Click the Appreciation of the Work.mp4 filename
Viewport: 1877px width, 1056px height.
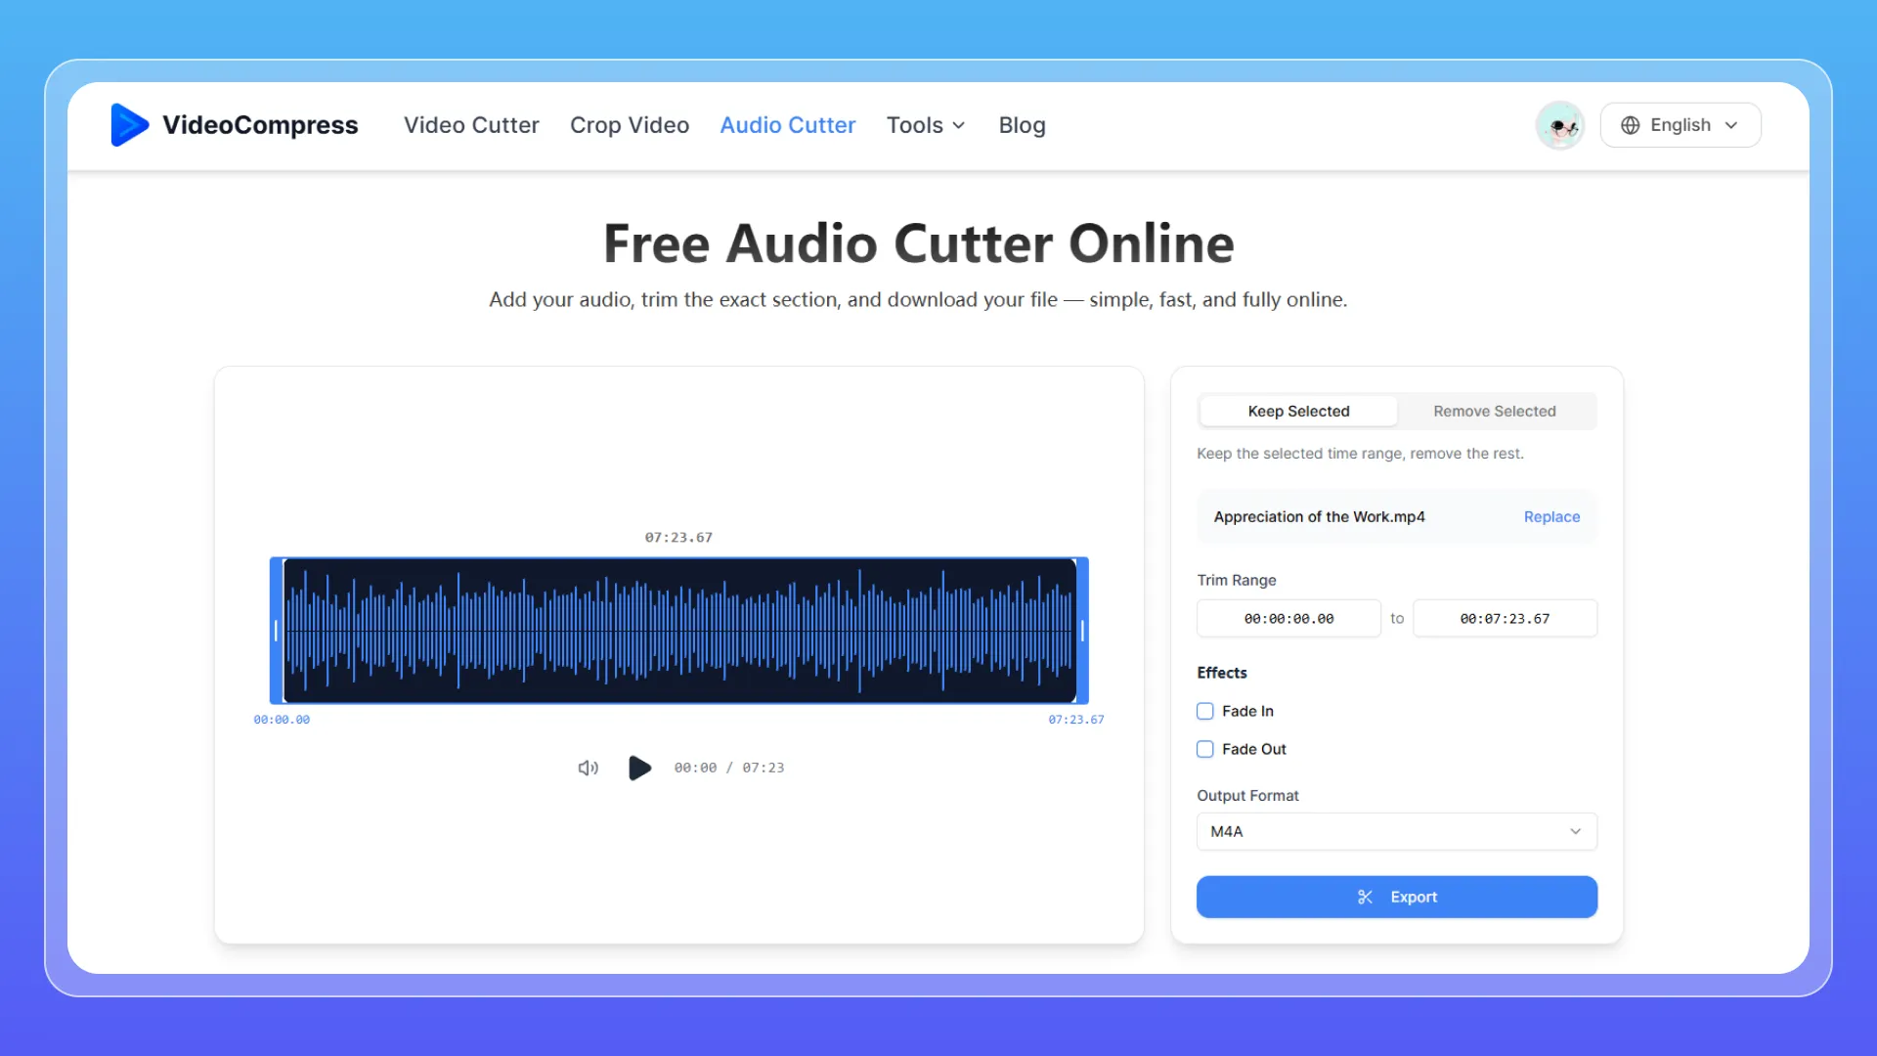click(x=1319, y=516)
